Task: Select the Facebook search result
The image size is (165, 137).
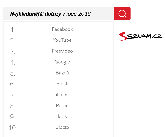Action: (x=62, y=29)
